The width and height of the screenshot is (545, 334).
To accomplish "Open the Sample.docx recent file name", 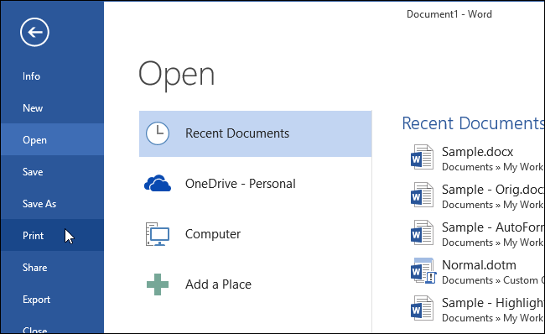I will pos(477,152).
